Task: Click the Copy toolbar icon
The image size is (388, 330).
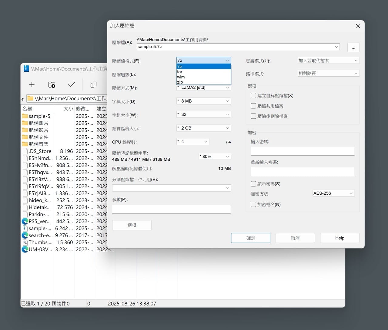Action: pos(93,84)
